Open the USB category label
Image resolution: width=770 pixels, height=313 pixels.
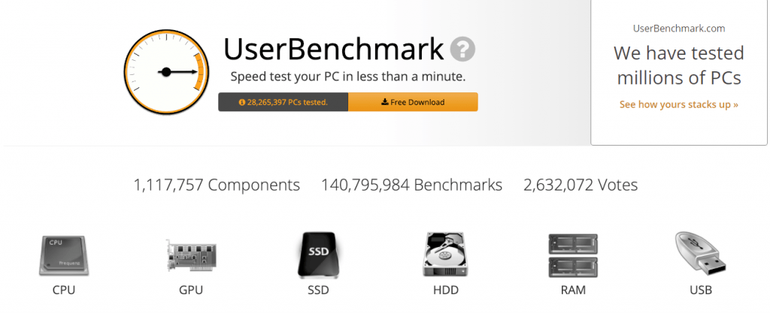pyautogui.click(x=701, y=290)
